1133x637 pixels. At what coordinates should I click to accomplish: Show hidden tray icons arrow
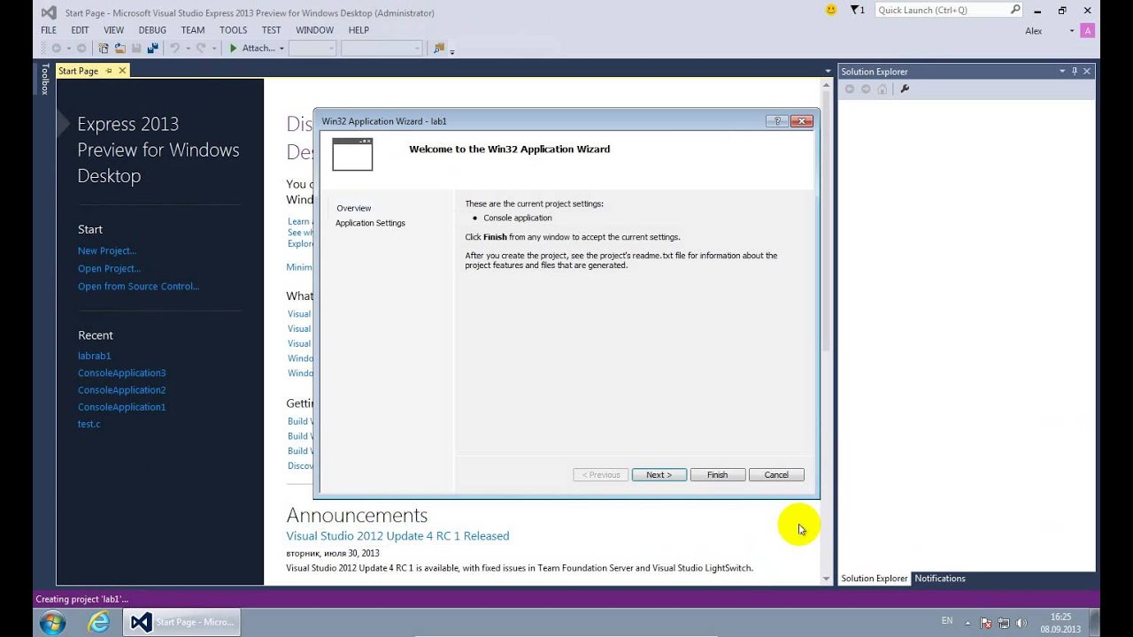pos(967,623)
